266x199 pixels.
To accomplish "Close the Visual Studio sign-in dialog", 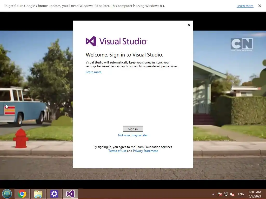I will point(189,25).
